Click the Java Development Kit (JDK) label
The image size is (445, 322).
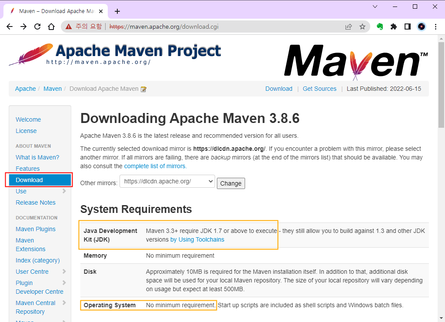point(110,235)
